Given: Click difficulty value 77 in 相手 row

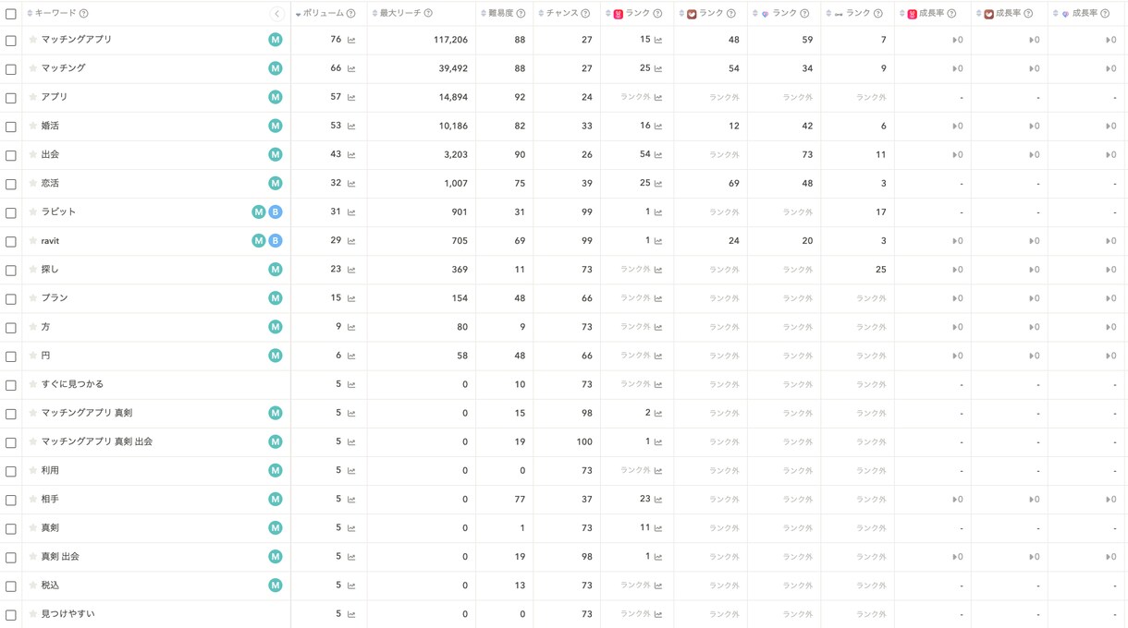Looking at the screenshot, I should click(x=520, y=500).
